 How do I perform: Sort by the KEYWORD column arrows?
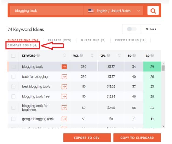[64, 55]
